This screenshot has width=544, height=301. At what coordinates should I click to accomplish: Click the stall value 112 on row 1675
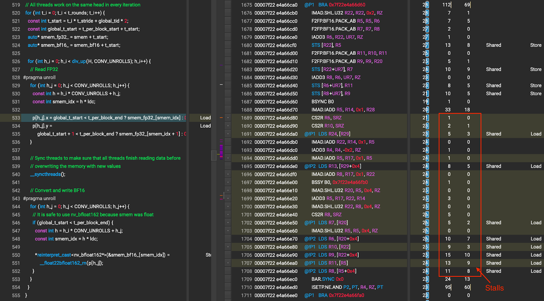pyautogui.click(x=446, y=5)
